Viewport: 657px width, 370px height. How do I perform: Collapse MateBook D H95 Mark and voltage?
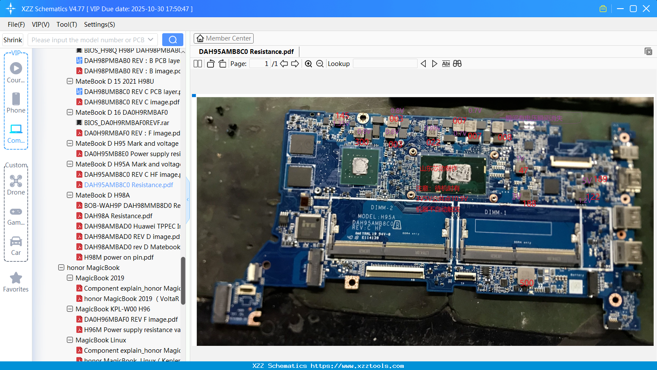70,144
